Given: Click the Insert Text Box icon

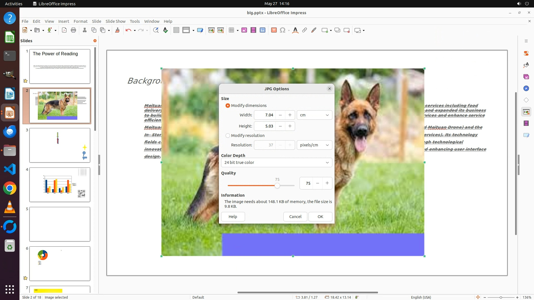Looking at the screenshot, I should [274, 30].
